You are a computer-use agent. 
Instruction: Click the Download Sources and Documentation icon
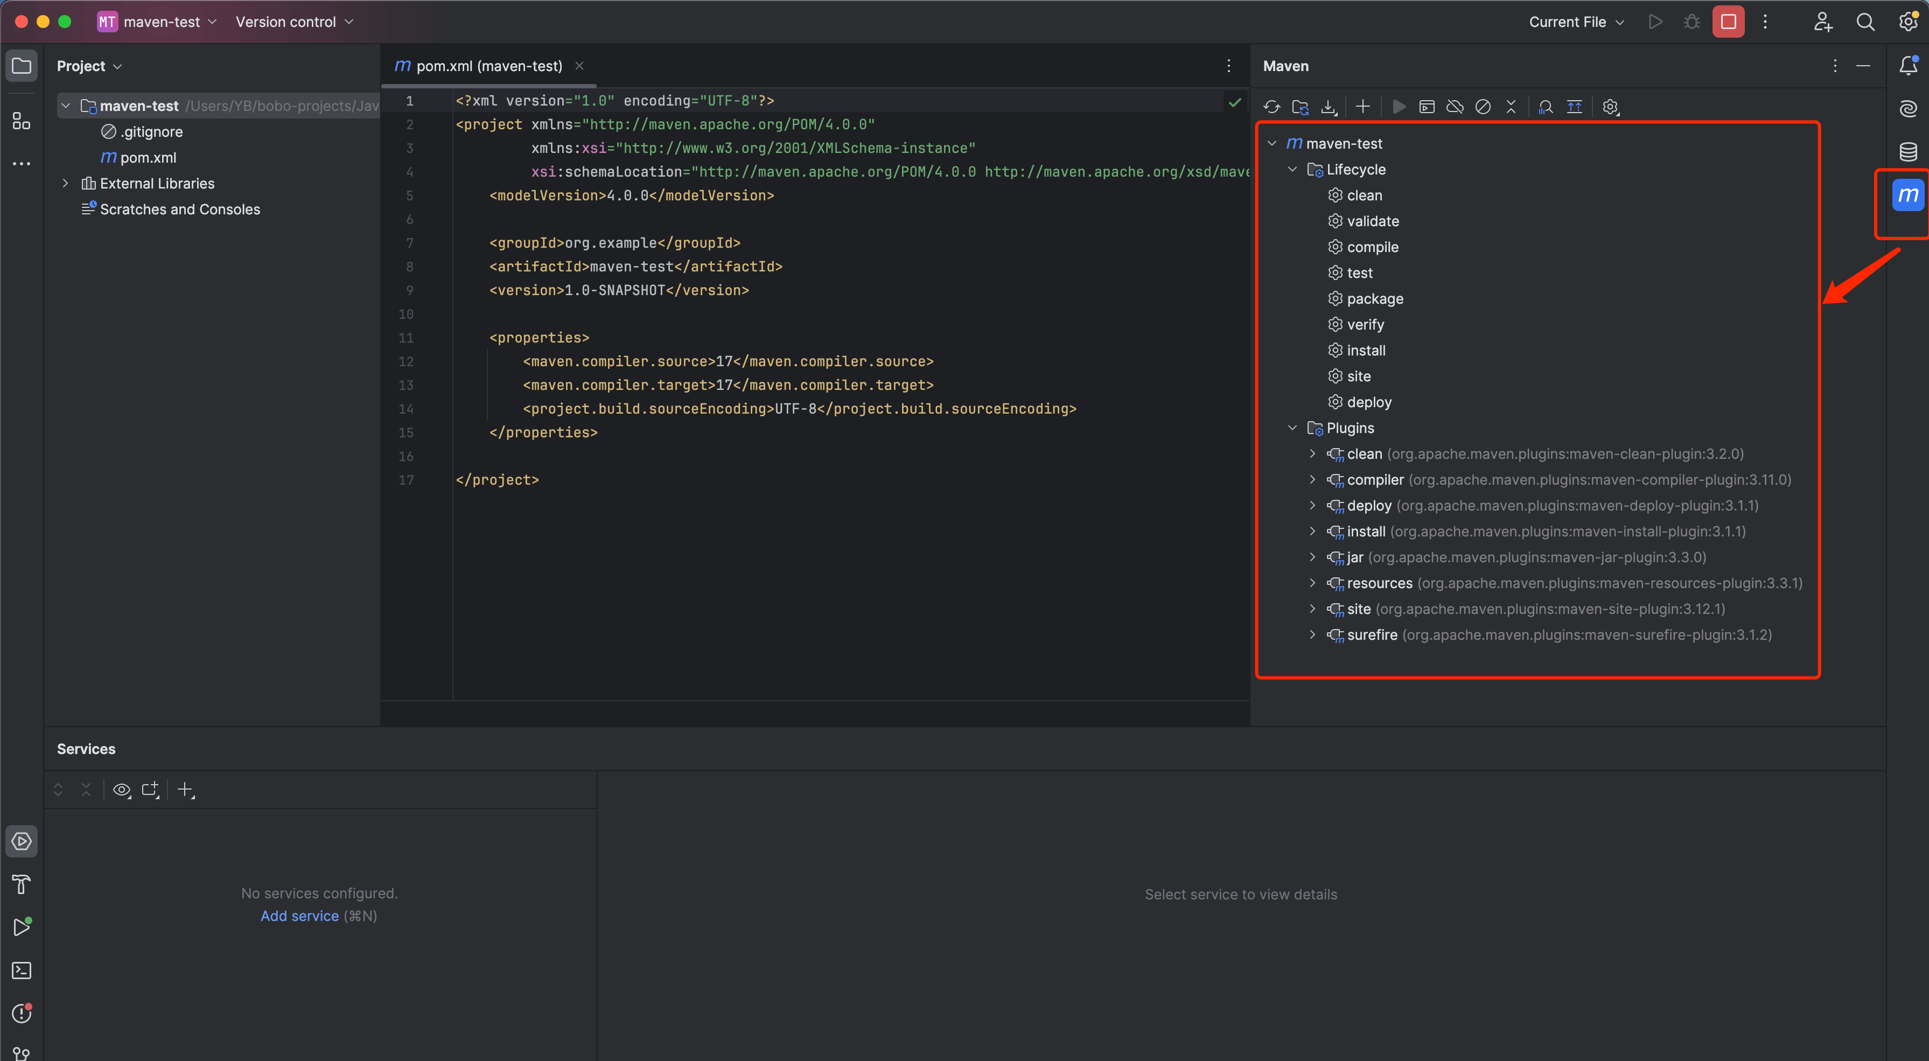click(1329, 107)
